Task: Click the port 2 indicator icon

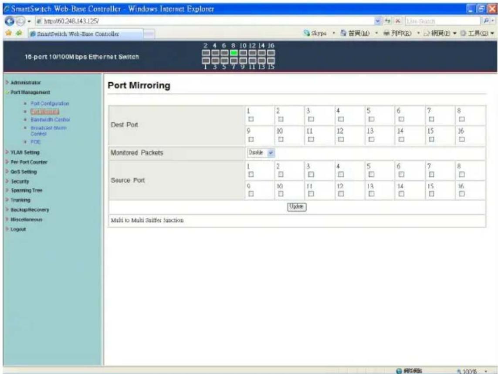Action: 206,53
